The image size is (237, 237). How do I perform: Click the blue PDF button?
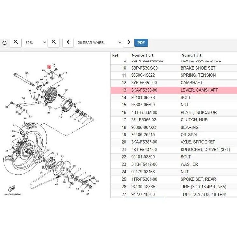[x=141, y=43]
